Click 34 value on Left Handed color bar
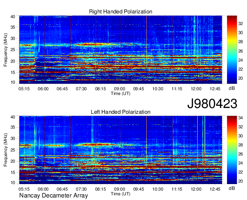Image resolution: width=247 pixels, height=200 pixels. (240, 118)
